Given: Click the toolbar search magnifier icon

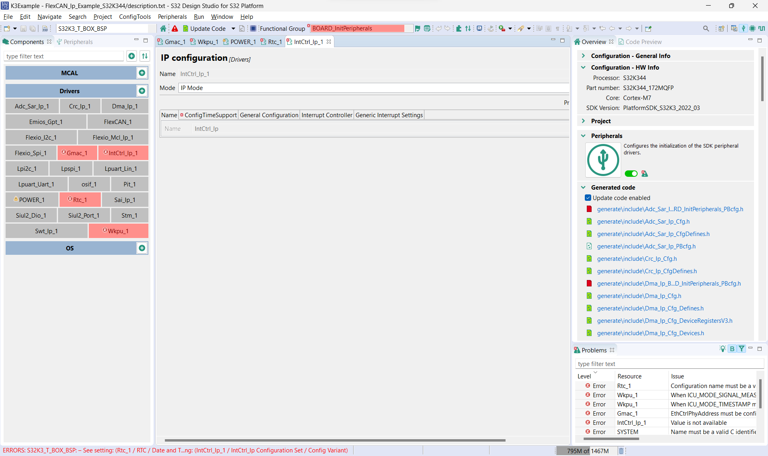Looking at the screenshot, I should click(706, 28).
